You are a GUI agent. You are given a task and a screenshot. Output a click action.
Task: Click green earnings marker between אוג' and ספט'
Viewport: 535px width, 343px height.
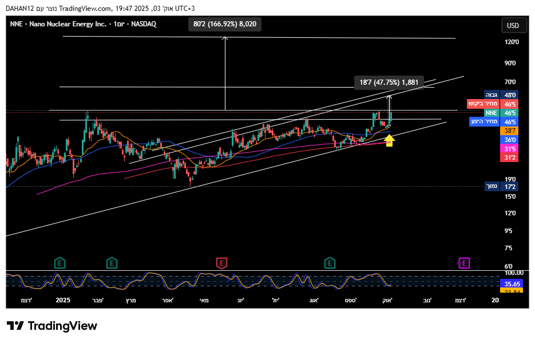tap(330, 263)
